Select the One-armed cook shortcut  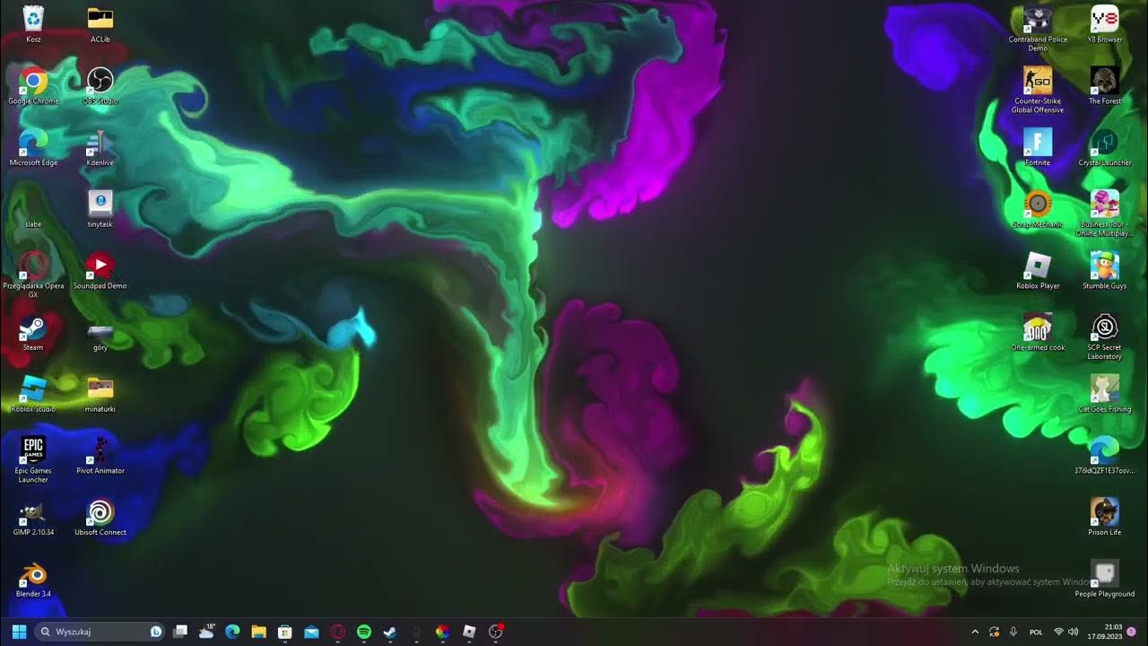tap(1038, 333)
